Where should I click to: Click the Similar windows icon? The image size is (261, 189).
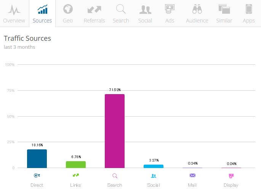coord(224,9)
